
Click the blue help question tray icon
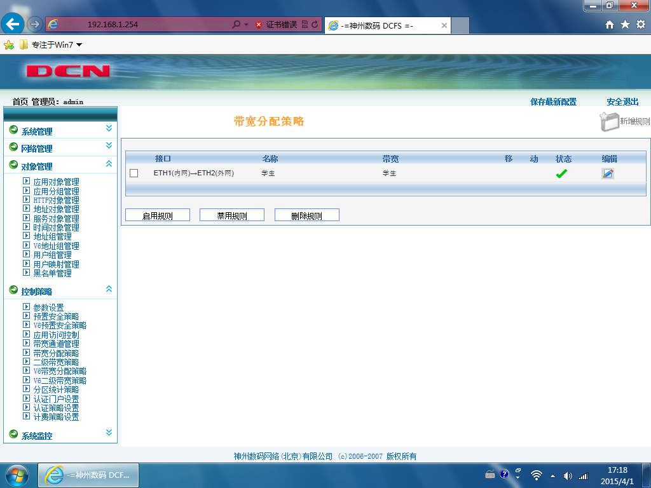tap(504, 474)
